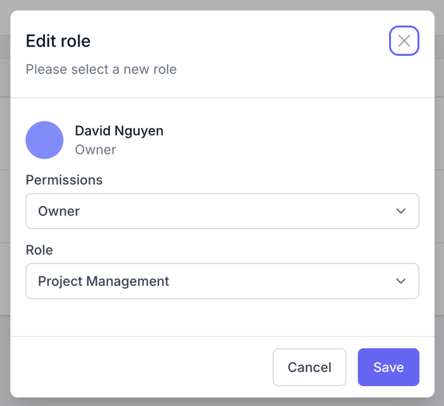The image size is (444, 406).
Task: Click the chevron in the Permissions field
Action: click(x=401, y=211)
